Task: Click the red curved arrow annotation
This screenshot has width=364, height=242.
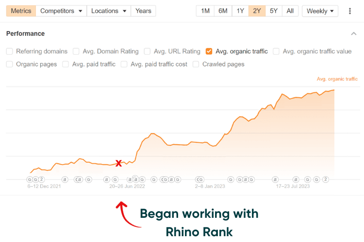Action: pyautogui.click(x=123, y=213)
